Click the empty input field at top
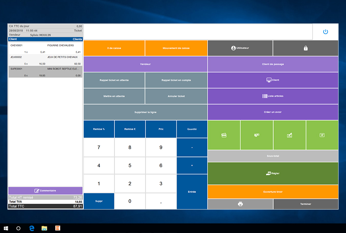 [198, 32]
